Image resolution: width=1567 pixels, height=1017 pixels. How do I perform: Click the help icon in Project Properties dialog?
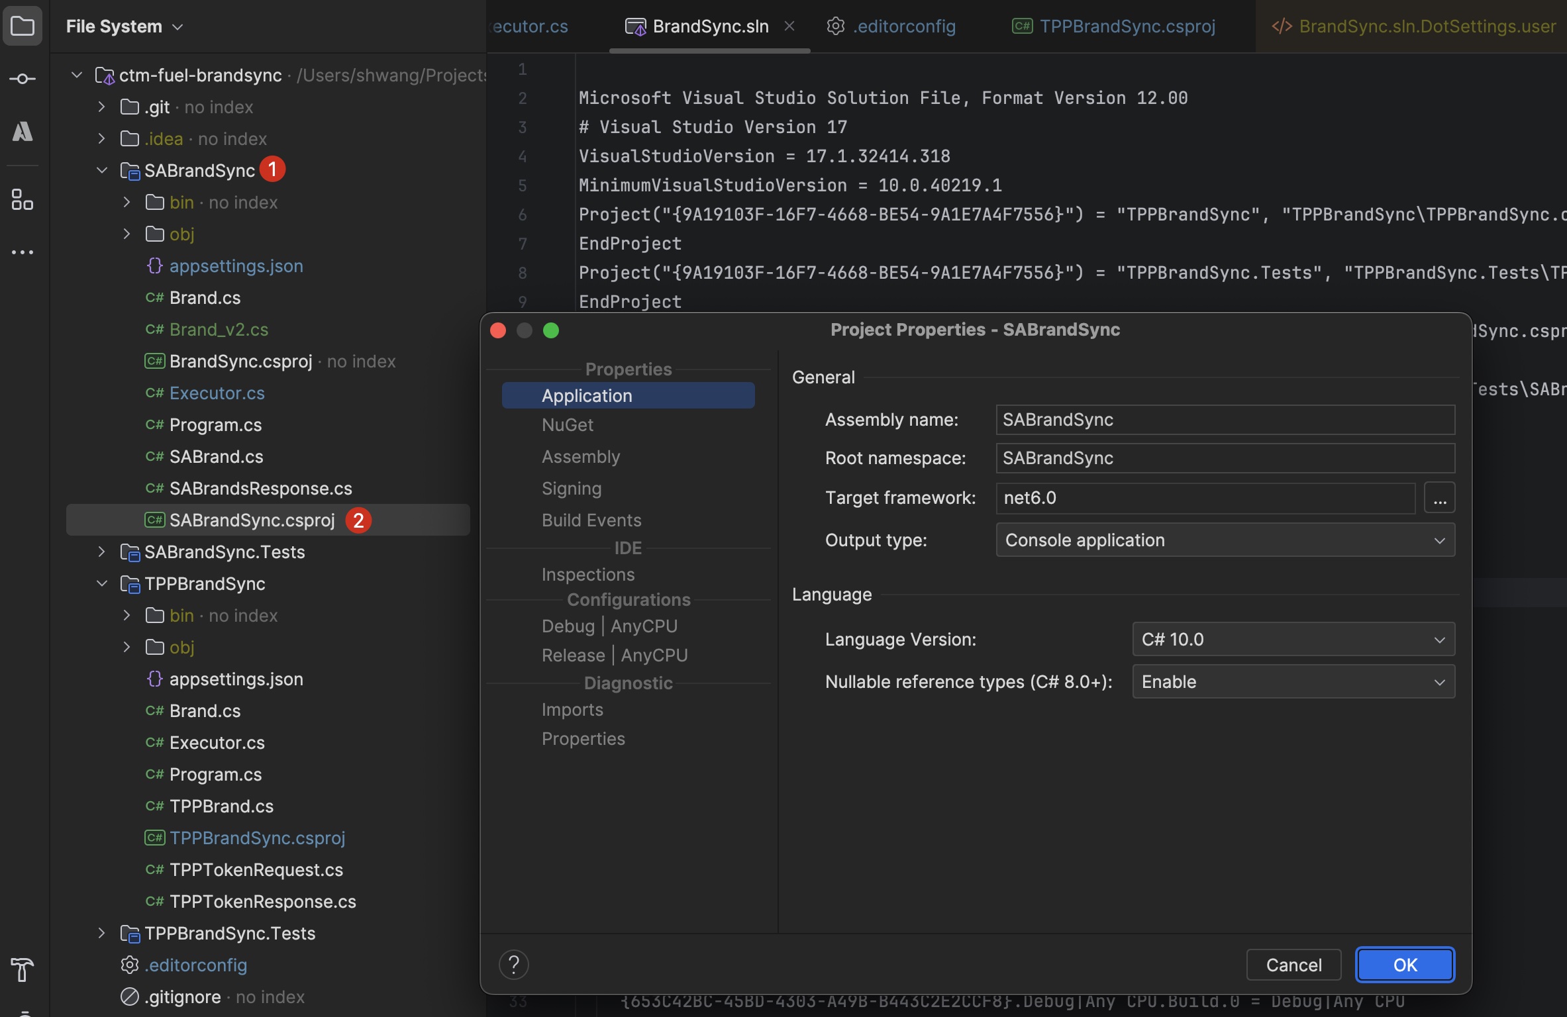coord(514,965)
